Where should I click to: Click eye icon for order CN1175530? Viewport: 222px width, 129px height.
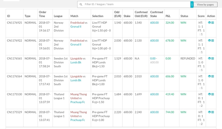coord(209,94)
